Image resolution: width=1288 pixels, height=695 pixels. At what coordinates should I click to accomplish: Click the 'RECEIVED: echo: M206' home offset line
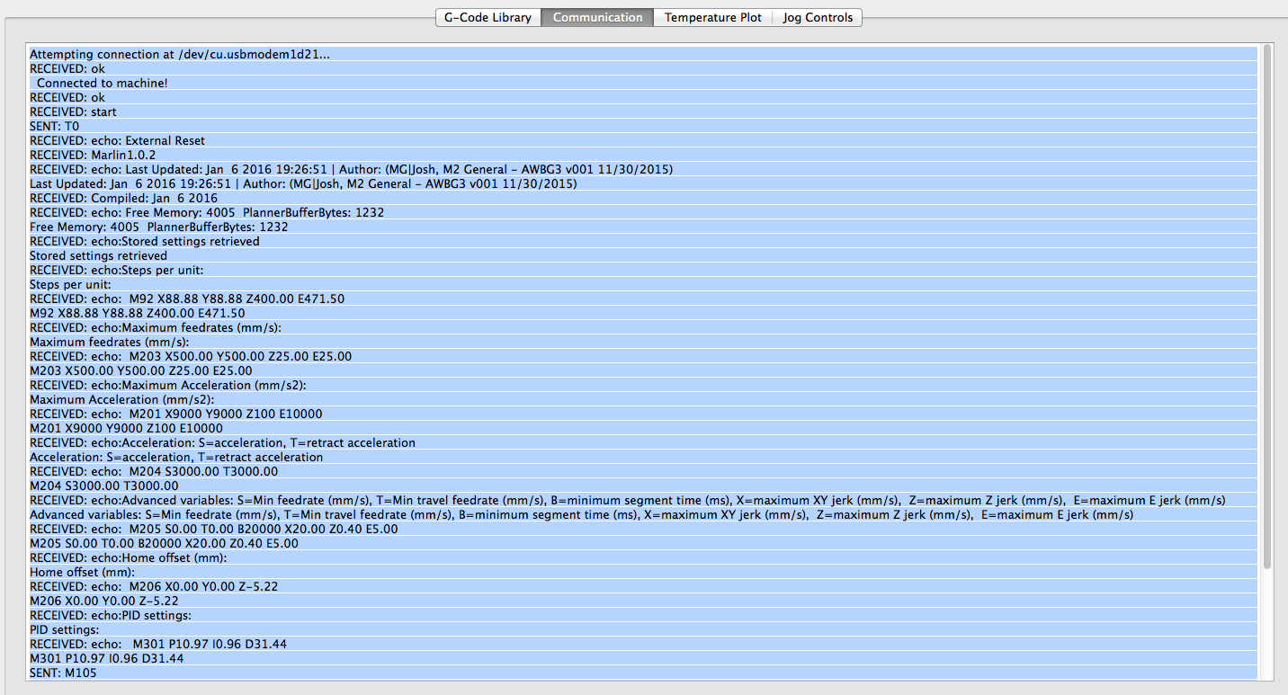coord(154,586)
